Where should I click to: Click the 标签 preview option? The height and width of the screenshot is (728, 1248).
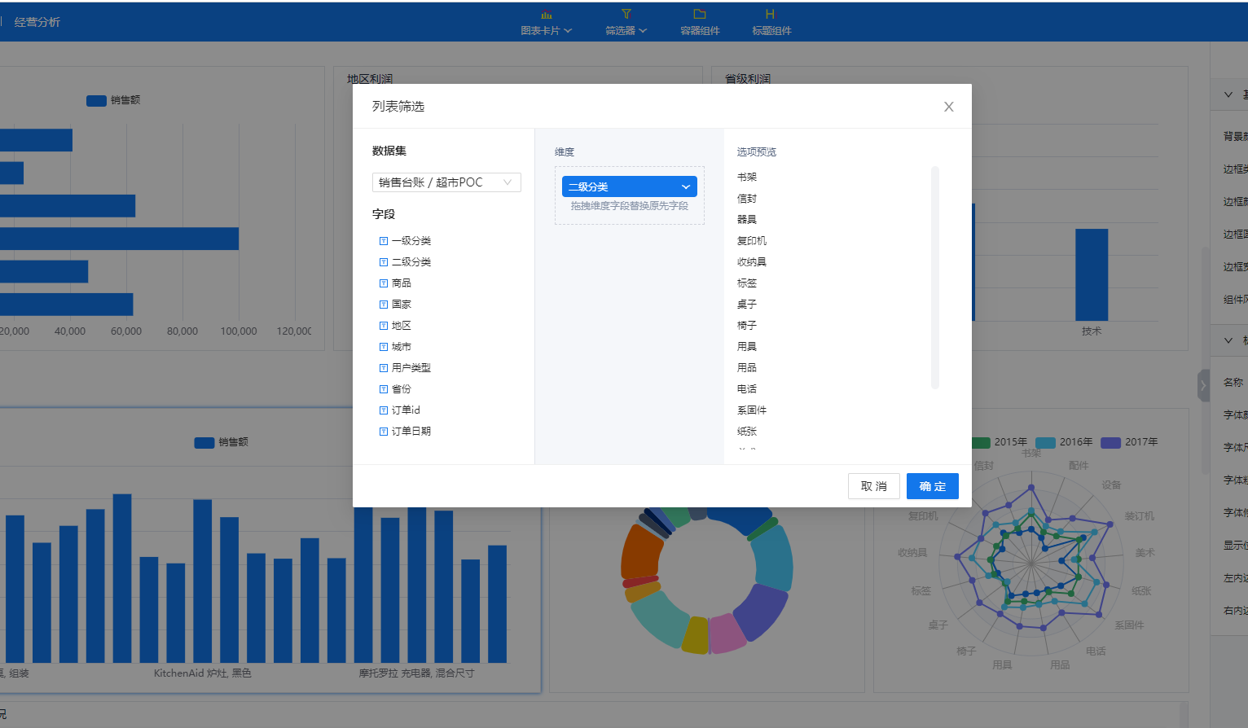[747, 283]
